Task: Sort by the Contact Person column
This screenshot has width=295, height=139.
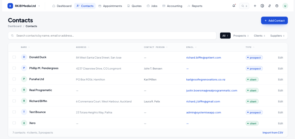Action: pos(156,47)
